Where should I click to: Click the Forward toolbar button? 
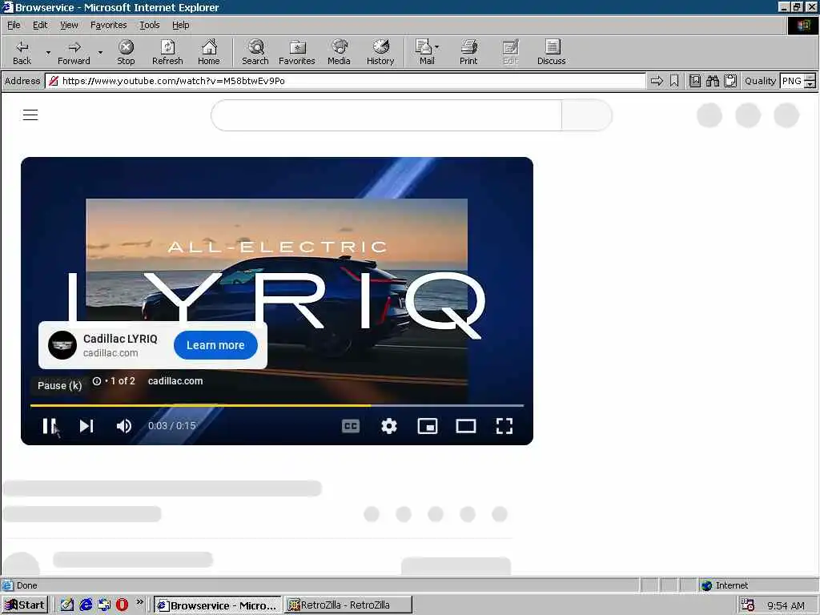pos(74,52)
